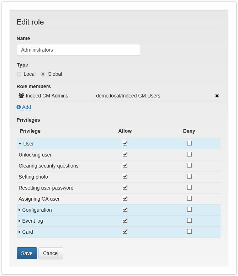The image size is (238, 276).
Task: Check Deny for Resetting user password
Action: point(189,187)
